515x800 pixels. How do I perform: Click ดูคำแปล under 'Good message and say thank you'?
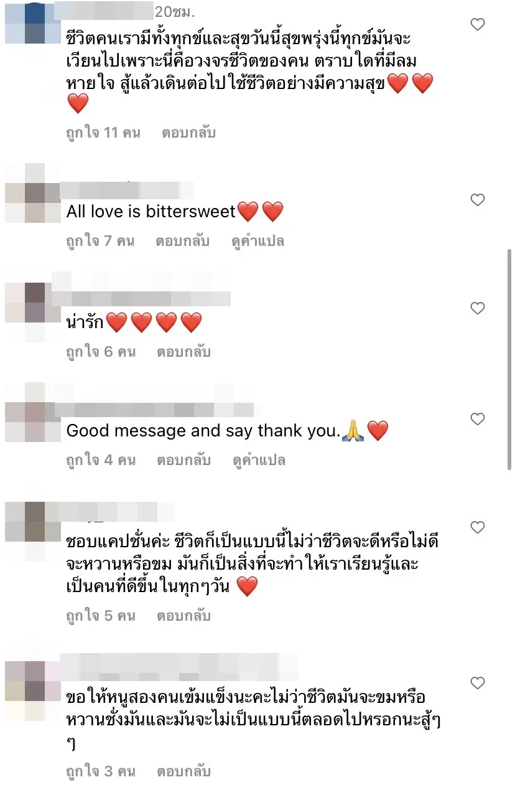(259, 460)
